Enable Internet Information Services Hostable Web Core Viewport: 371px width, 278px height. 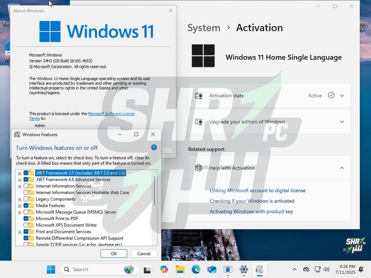(26, 193)
